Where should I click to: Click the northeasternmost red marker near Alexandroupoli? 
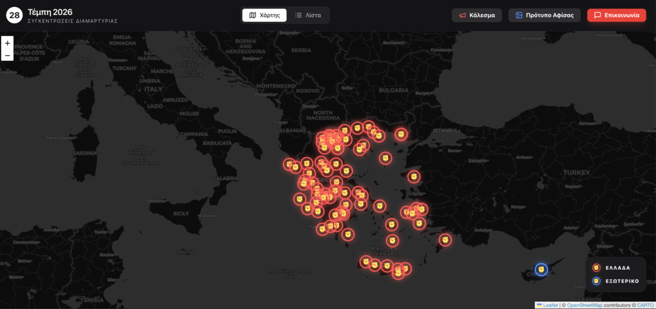tap(401, 135)
